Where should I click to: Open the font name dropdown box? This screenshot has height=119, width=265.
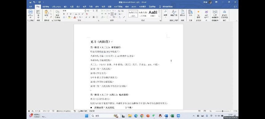click(x=74, y=11)
